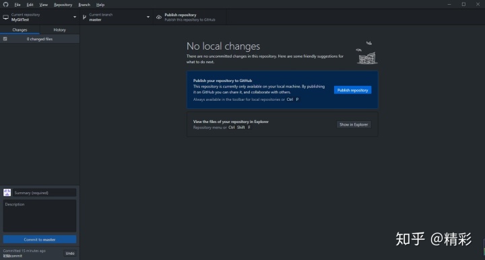Screen dimensions: 485x260
Task: Click Publish repository in the toolbar
Action: tap(189, 17)
